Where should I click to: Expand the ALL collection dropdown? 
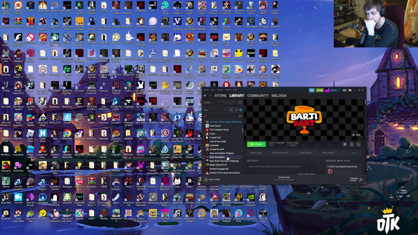tap(216, 110)
